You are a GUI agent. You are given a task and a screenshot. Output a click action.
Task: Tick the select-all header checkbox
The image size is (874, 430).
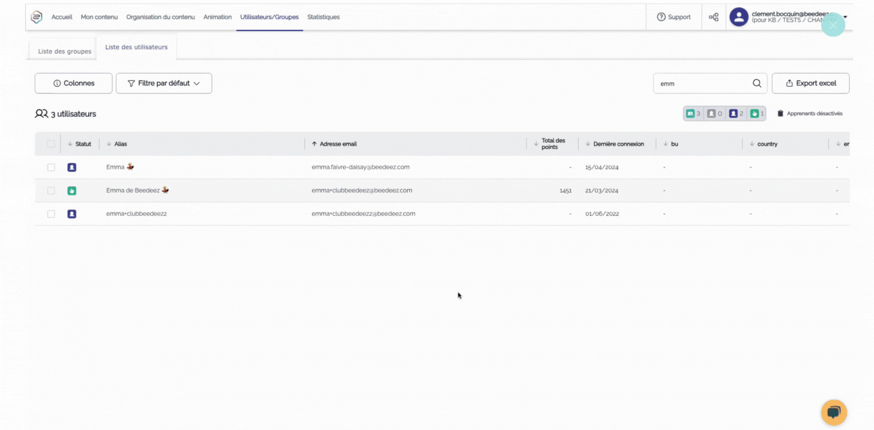[51, 144]
